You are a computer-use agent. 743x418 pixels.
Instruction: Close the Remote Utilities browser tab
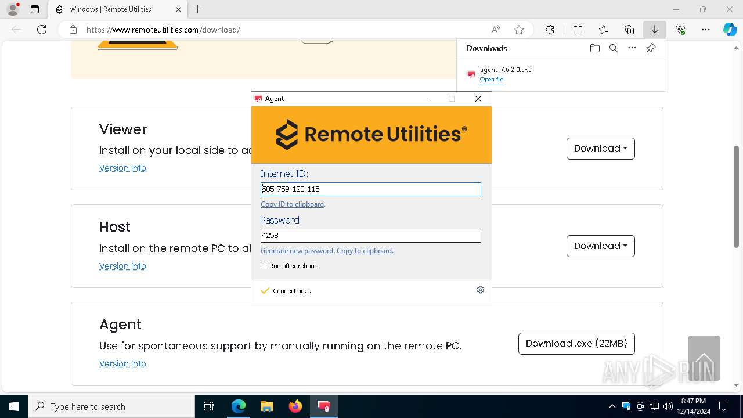tap(178, 9)
